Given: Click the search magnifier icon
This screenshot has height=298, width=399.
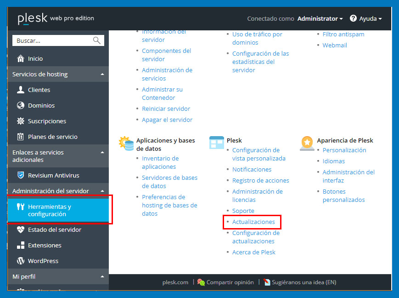Looking at the screenshot, I should (97, 40).
